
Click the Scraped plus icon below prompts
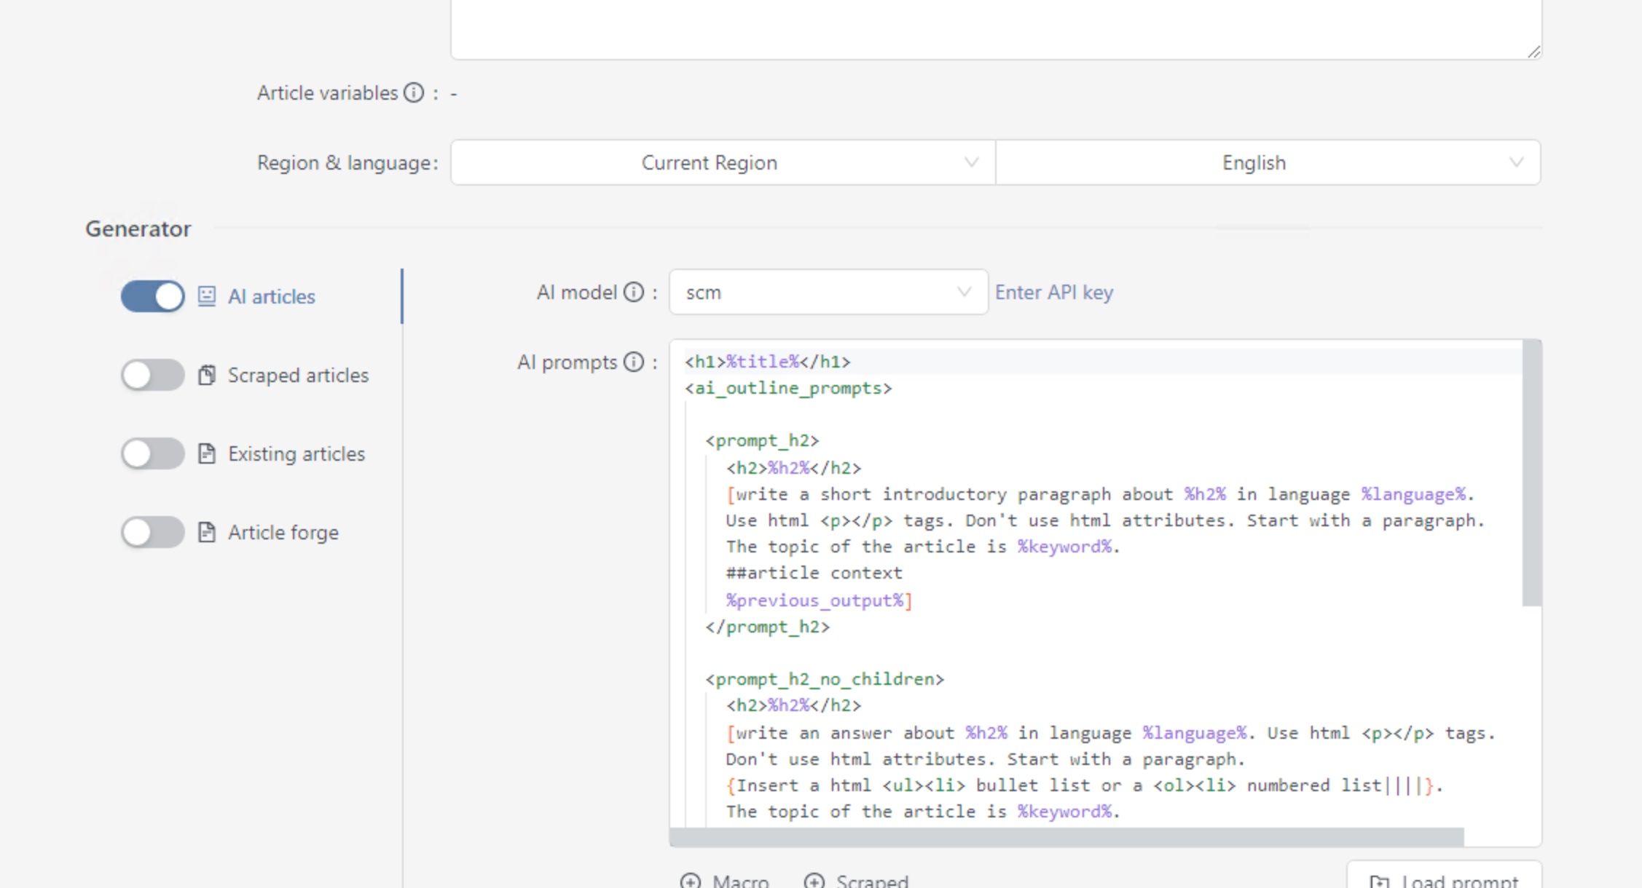(x=814, y=881)
